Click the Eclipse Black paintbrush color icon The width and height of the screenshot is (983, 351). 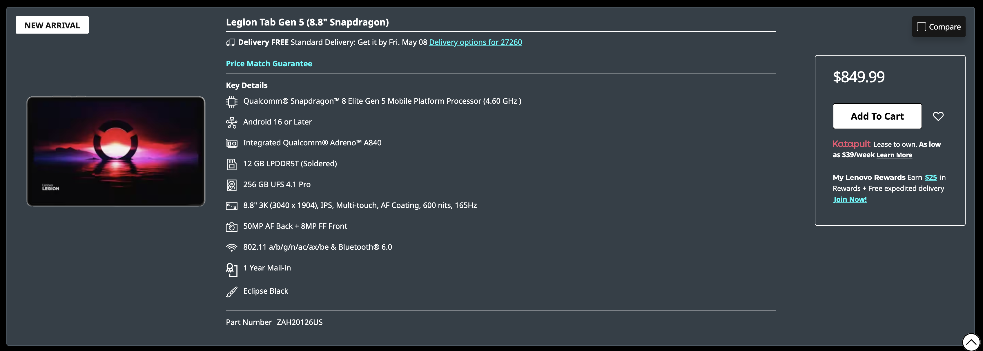pos(231,292)
